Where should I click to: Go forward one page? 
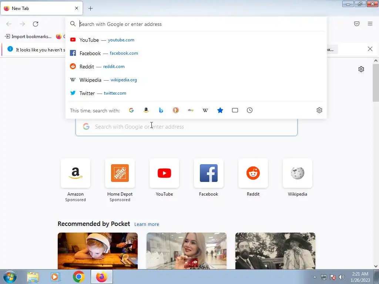pyautogui.click(x=22, y=24)
